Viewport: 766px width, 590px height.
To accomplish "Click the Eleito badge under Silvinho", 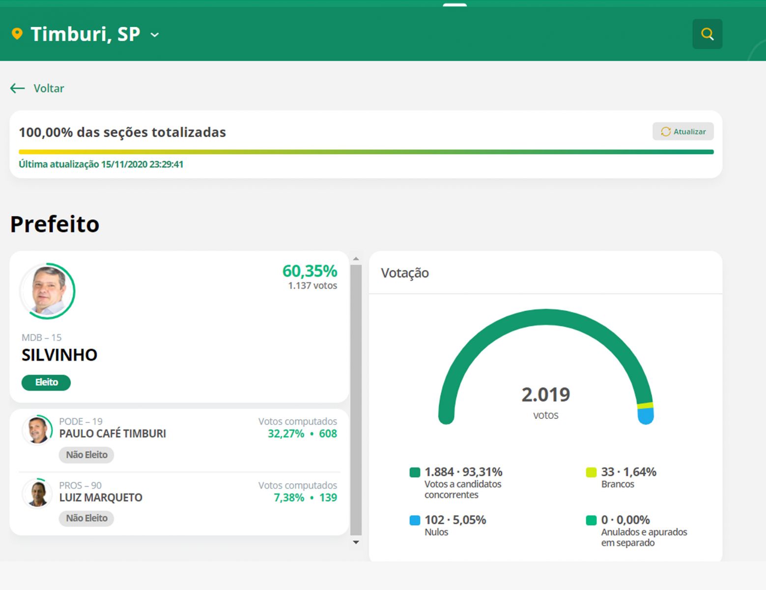I will point(46,383).
